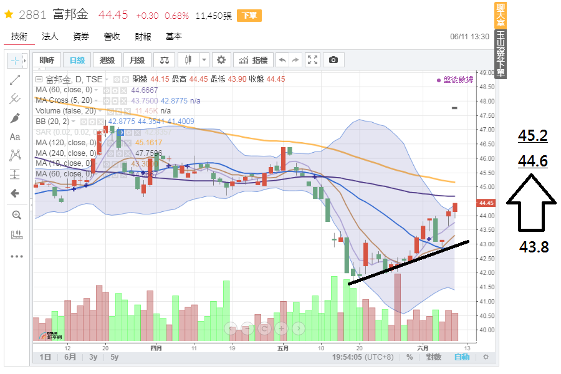561x374 pixels.
Task: Open the 財報 tab
Action: [143, 37]
